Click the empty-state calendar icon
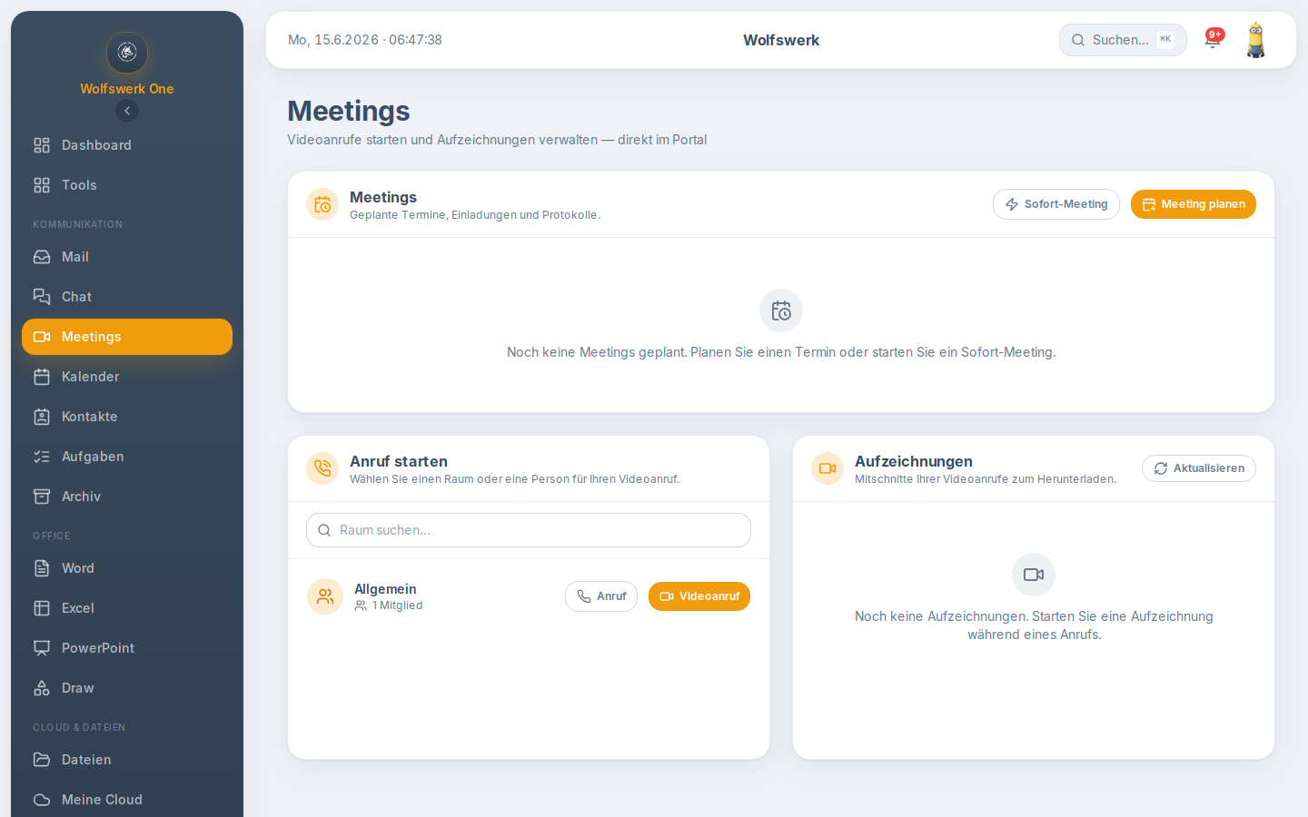 pyautogui.click(x=781, y=311)
